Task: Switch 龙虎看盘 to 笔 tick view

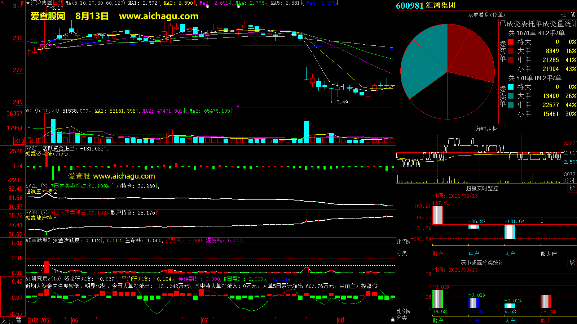Action: click(572, 15)
